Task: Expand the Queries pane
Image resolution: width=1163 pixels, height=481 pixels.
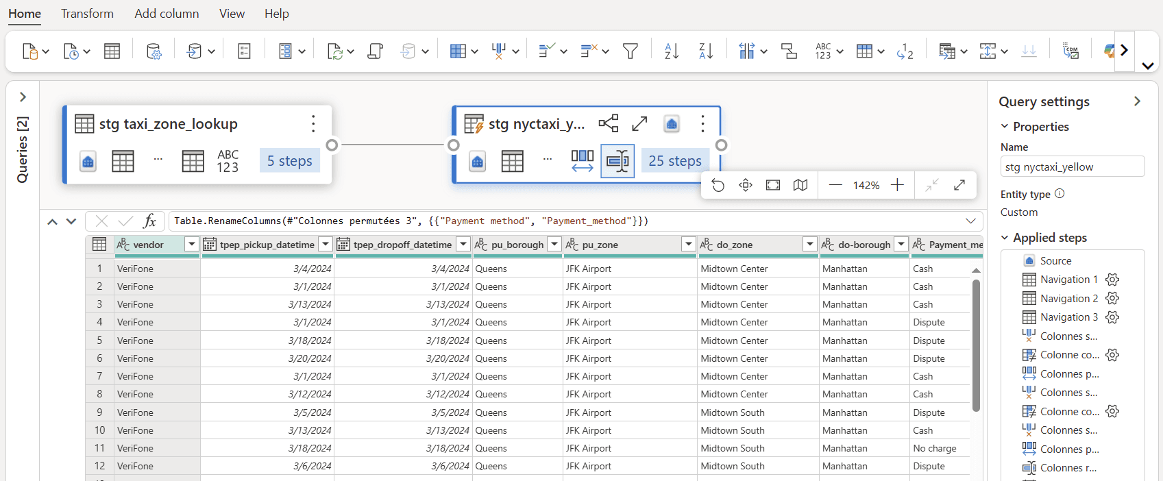Action: [23, 97]
